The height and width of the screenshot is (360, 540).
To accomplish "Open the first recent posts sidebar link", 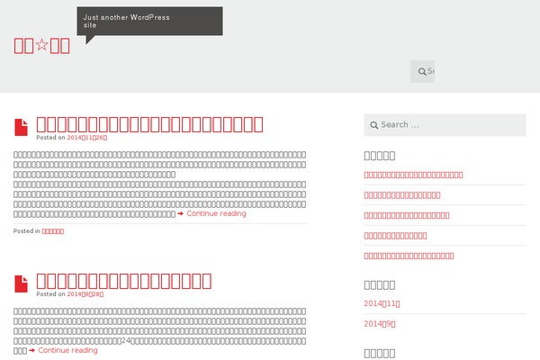I will 413,175.
